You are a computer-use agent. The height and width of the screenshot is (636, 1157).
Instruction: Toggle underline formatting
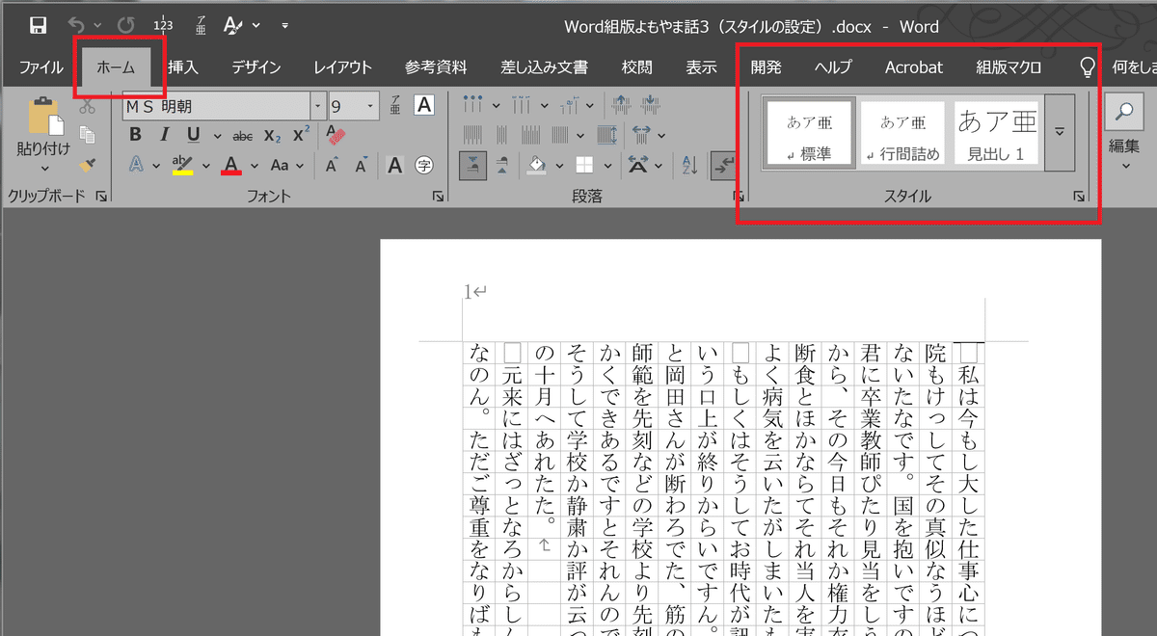(193, 135)
